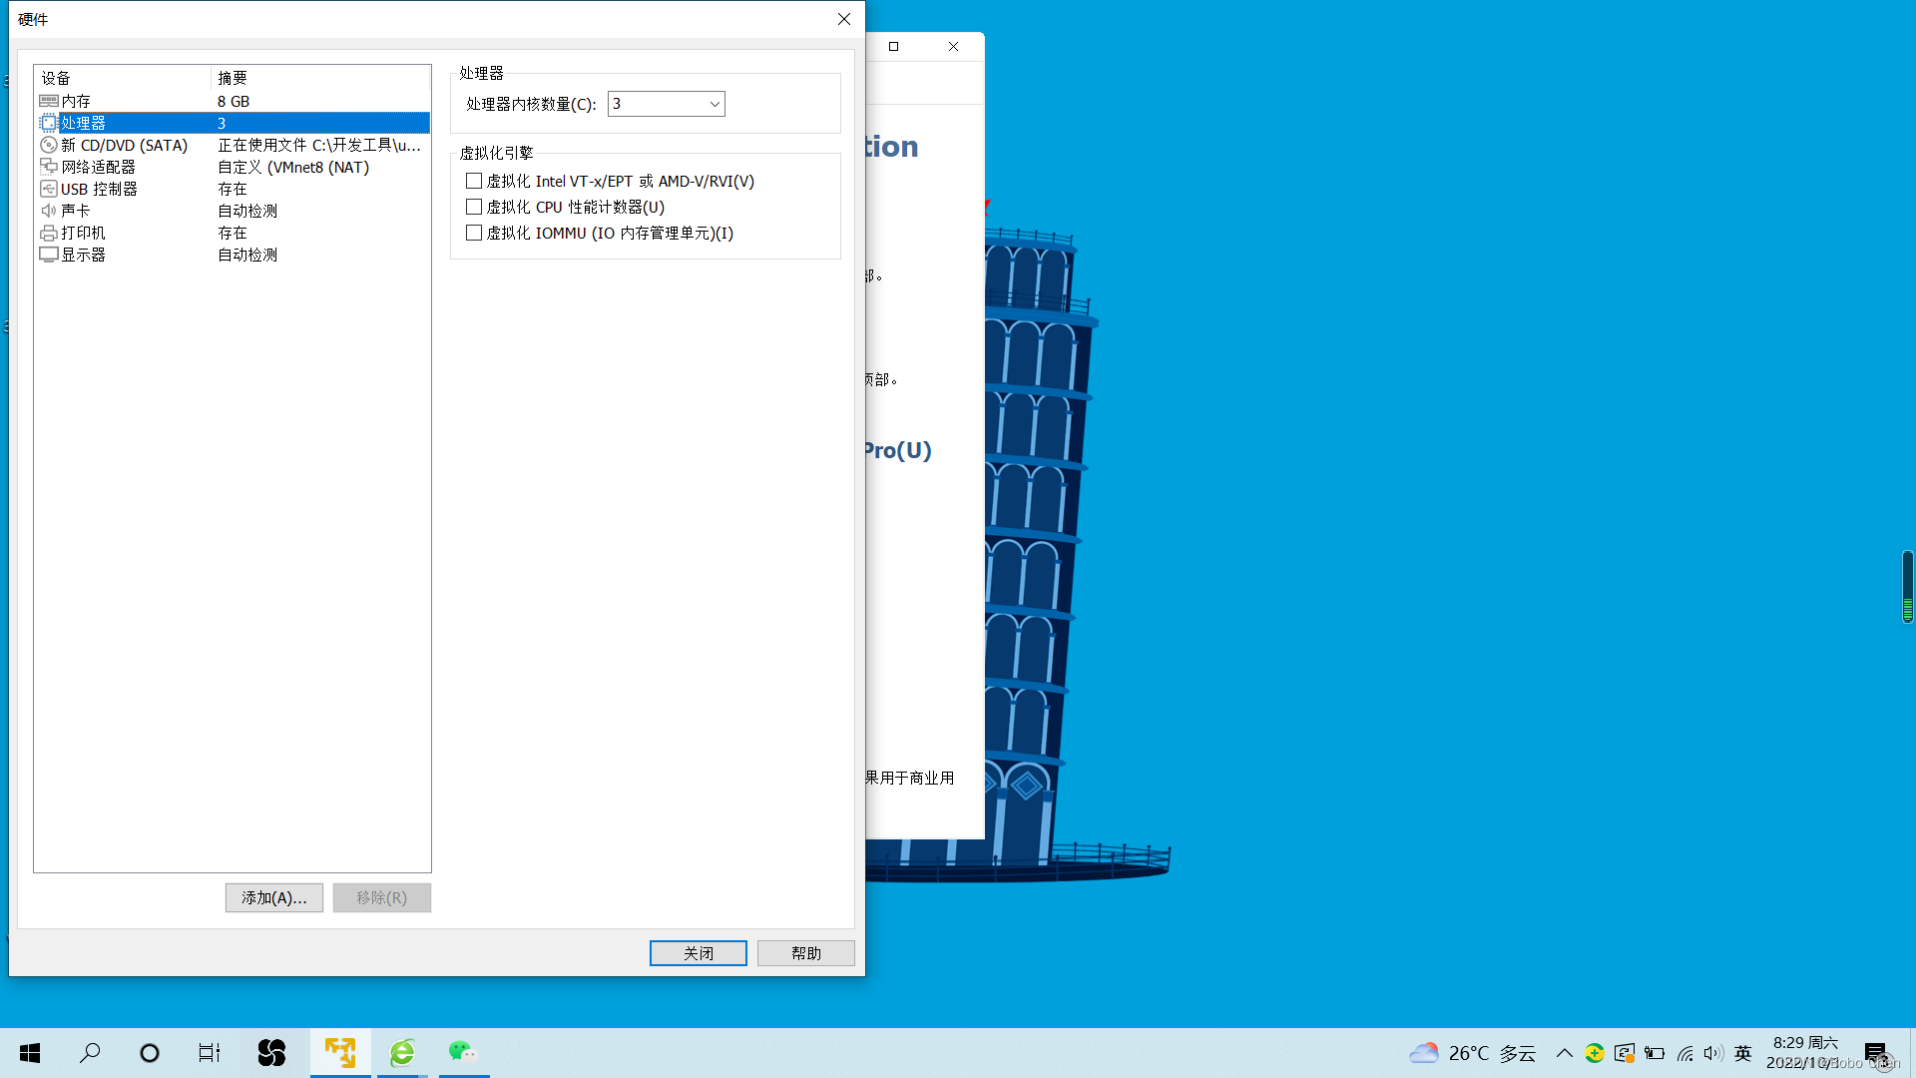1916x1078 pixels.
Task: Enable virtualize IOMMU checkbox
Action: pos(474,233)
